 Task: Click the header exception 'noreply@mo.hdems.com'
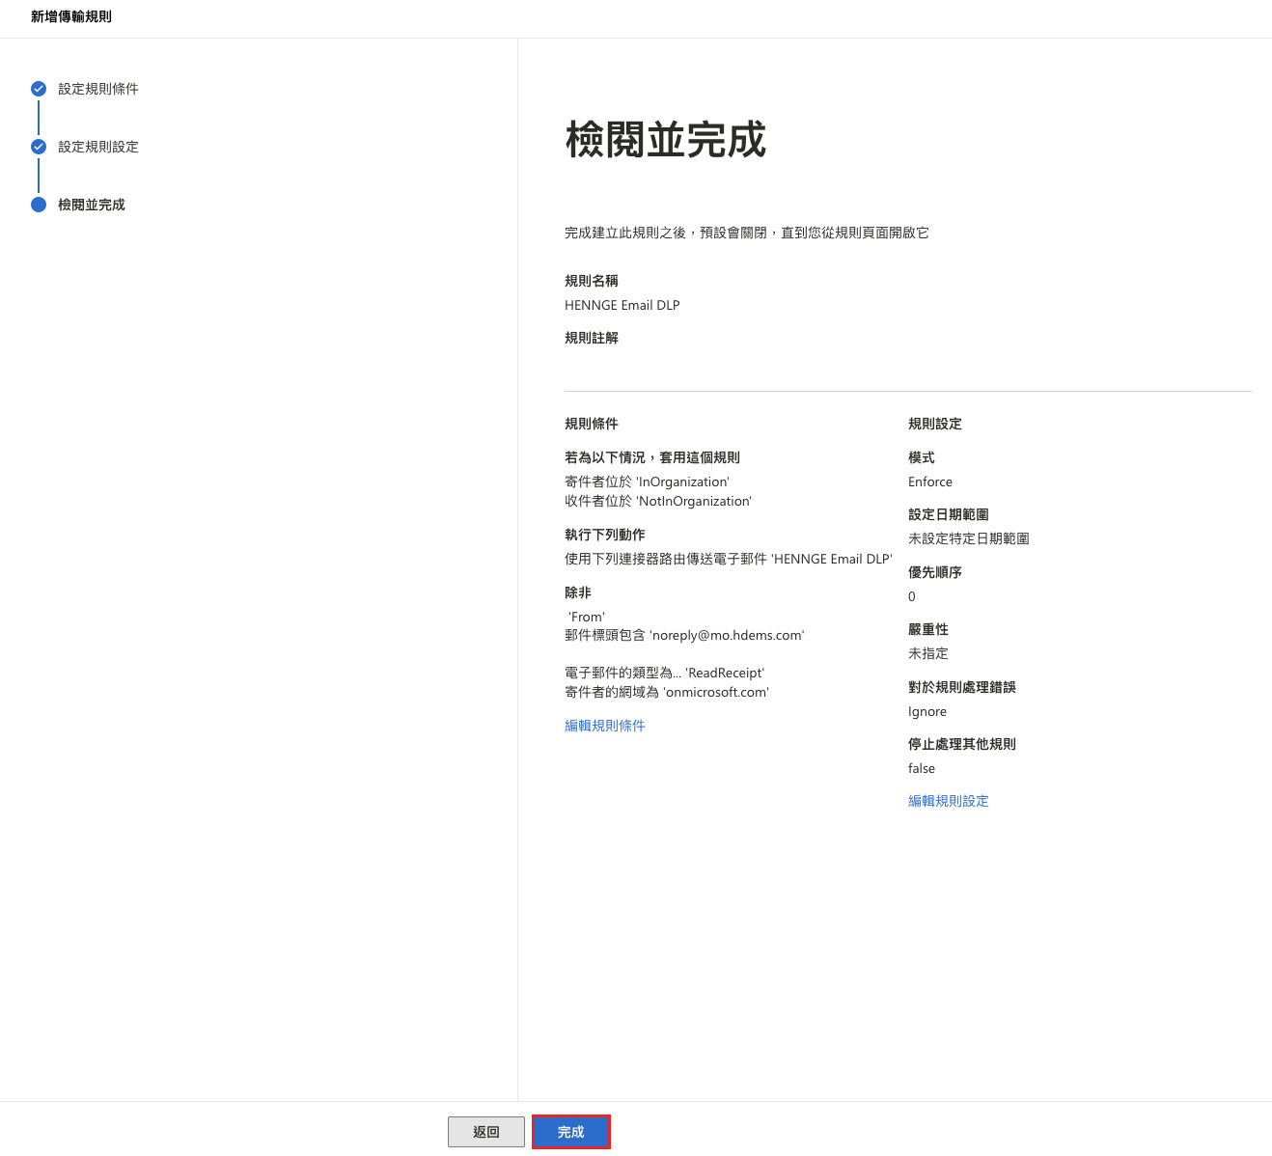(x=684, y=635)
